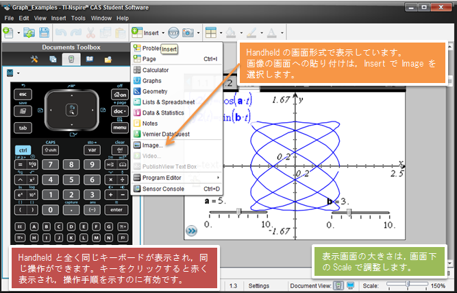This screenshot has width=457, height=293.
Task: Choose Sensor Console in Insert menu
Action: tap(176, 189)
